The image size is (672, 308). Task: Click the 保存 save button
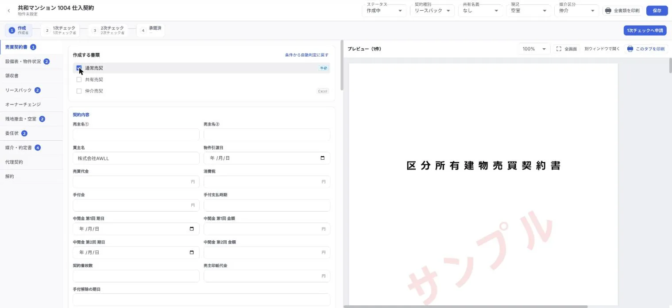657,11
